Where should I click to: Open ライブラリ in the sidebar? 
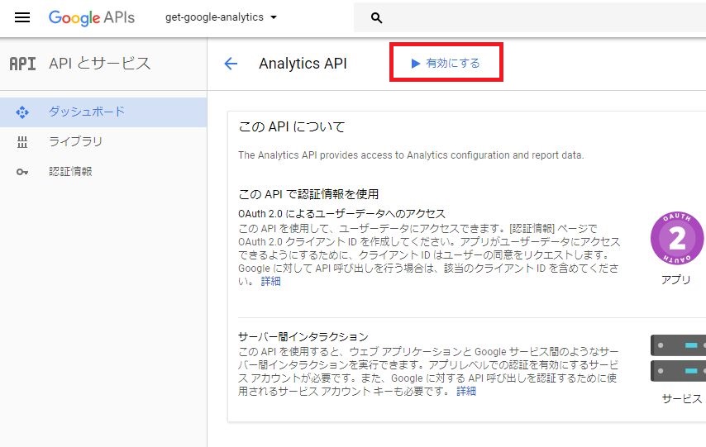point(103,142)
